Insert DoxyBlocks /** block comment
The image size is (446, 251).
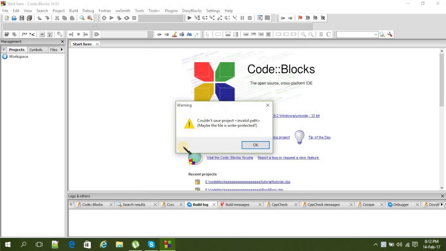(x=24, y=35)
